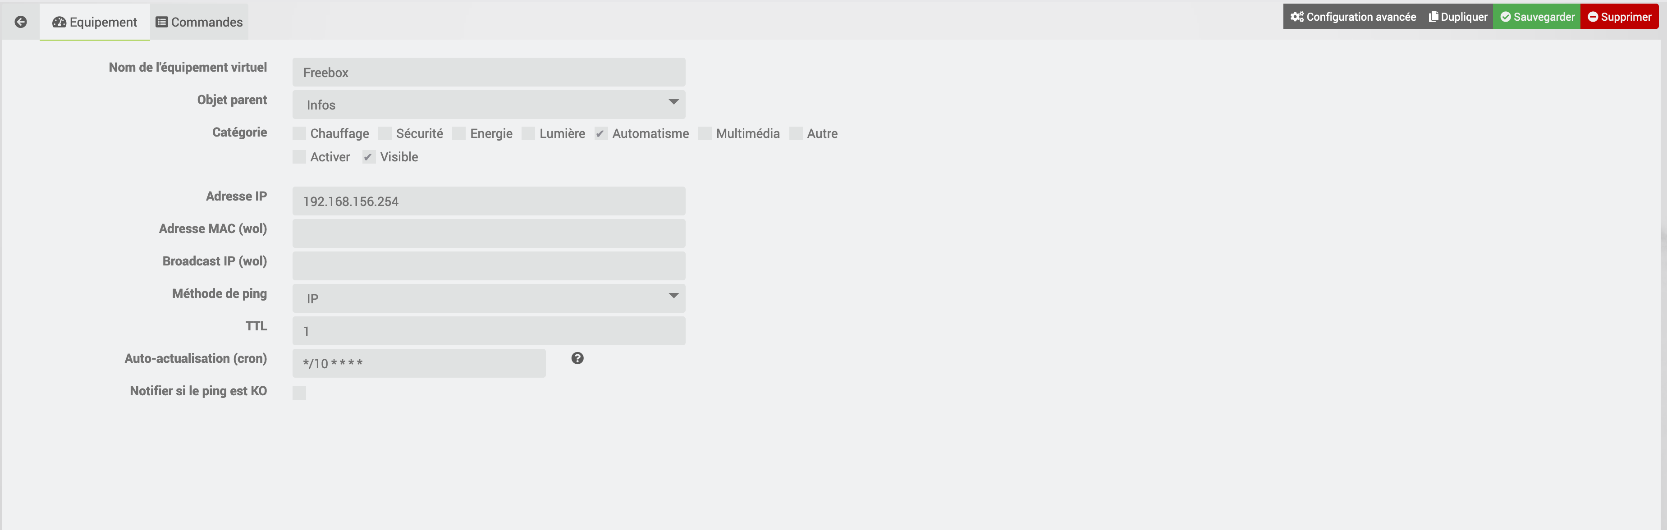Click the Auto-actualisation cron field
Screen dimensions: 1667x530
[x=419, y=363]
